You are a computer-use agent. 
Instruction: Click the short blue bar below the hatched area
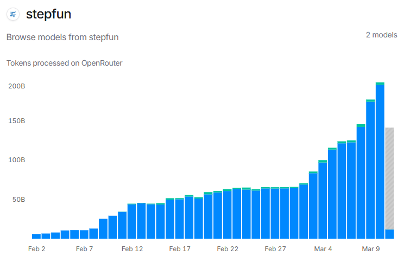click(389, 234)
